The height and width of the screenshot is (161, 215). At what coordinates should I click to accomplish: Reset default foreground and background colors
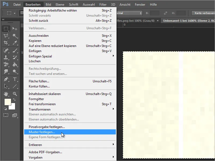(5, 109)
